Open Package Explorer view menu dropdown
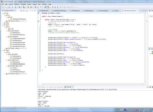Viewport: 153px width, 112px height. point(30,10)
